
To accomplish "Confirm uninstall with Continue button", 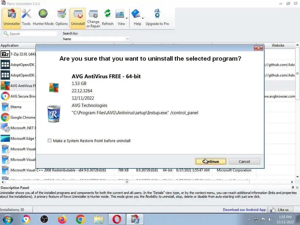I will coord(211,161).
